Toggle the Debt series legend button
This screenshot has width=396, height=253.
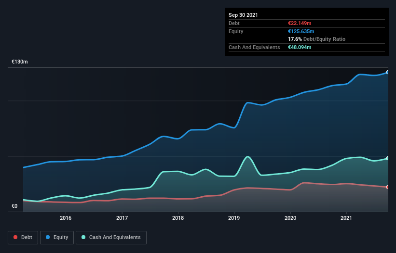click(x=23, y=238)
